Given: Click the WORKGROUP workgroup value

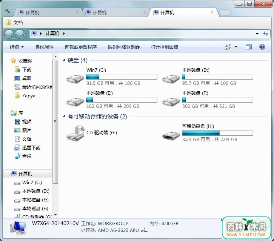Looking at the screenshot, I should pos(113,224).
